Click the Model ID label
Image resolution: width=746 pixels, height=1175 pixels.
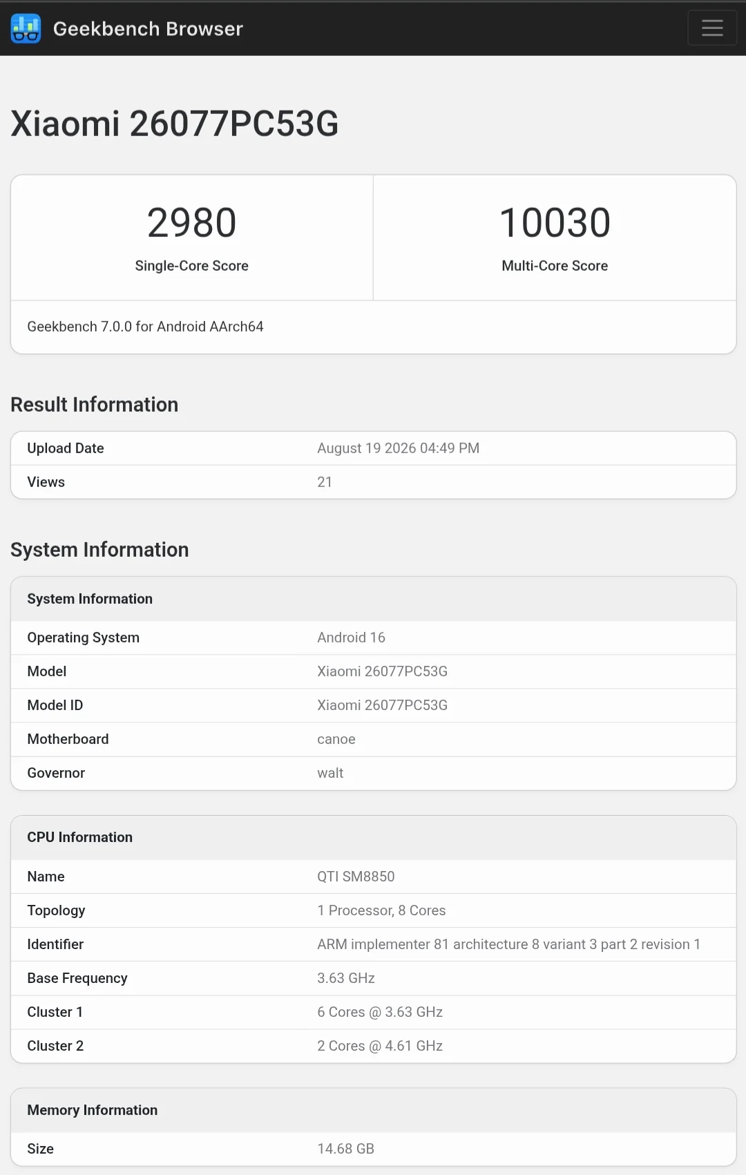click(x=55, y=705)
